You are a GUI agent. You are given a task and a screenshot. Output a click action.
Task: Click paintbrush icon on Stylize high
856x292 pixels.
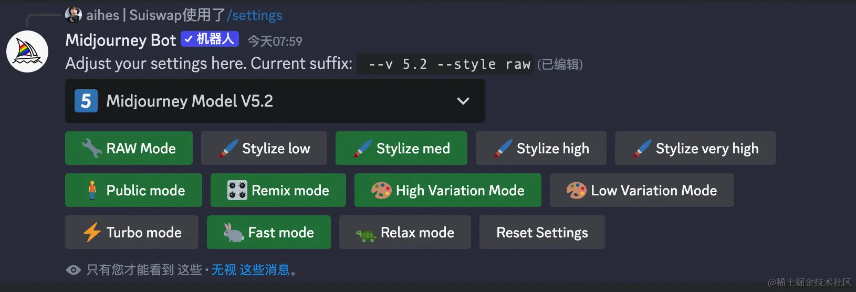coord(503,149)
